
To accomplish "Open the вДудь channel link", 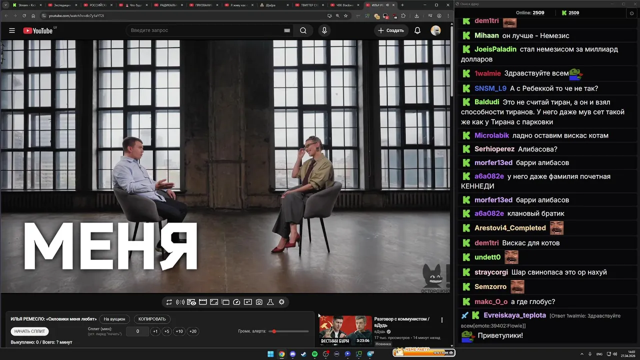I will (x=380, y=331).
